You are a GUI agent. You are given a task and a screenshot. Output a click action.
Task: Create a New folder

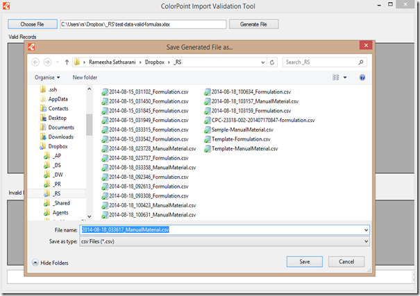pyautogui.click(x=85, y=78)
